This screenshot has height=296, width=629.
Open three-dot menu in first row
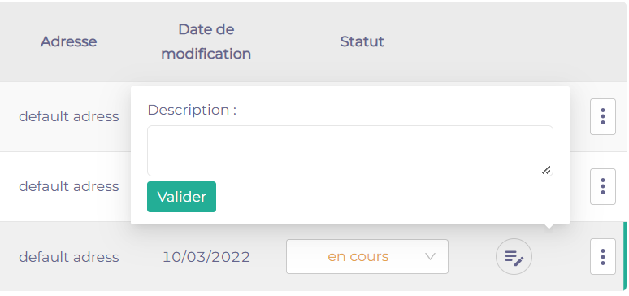point(602,116)
